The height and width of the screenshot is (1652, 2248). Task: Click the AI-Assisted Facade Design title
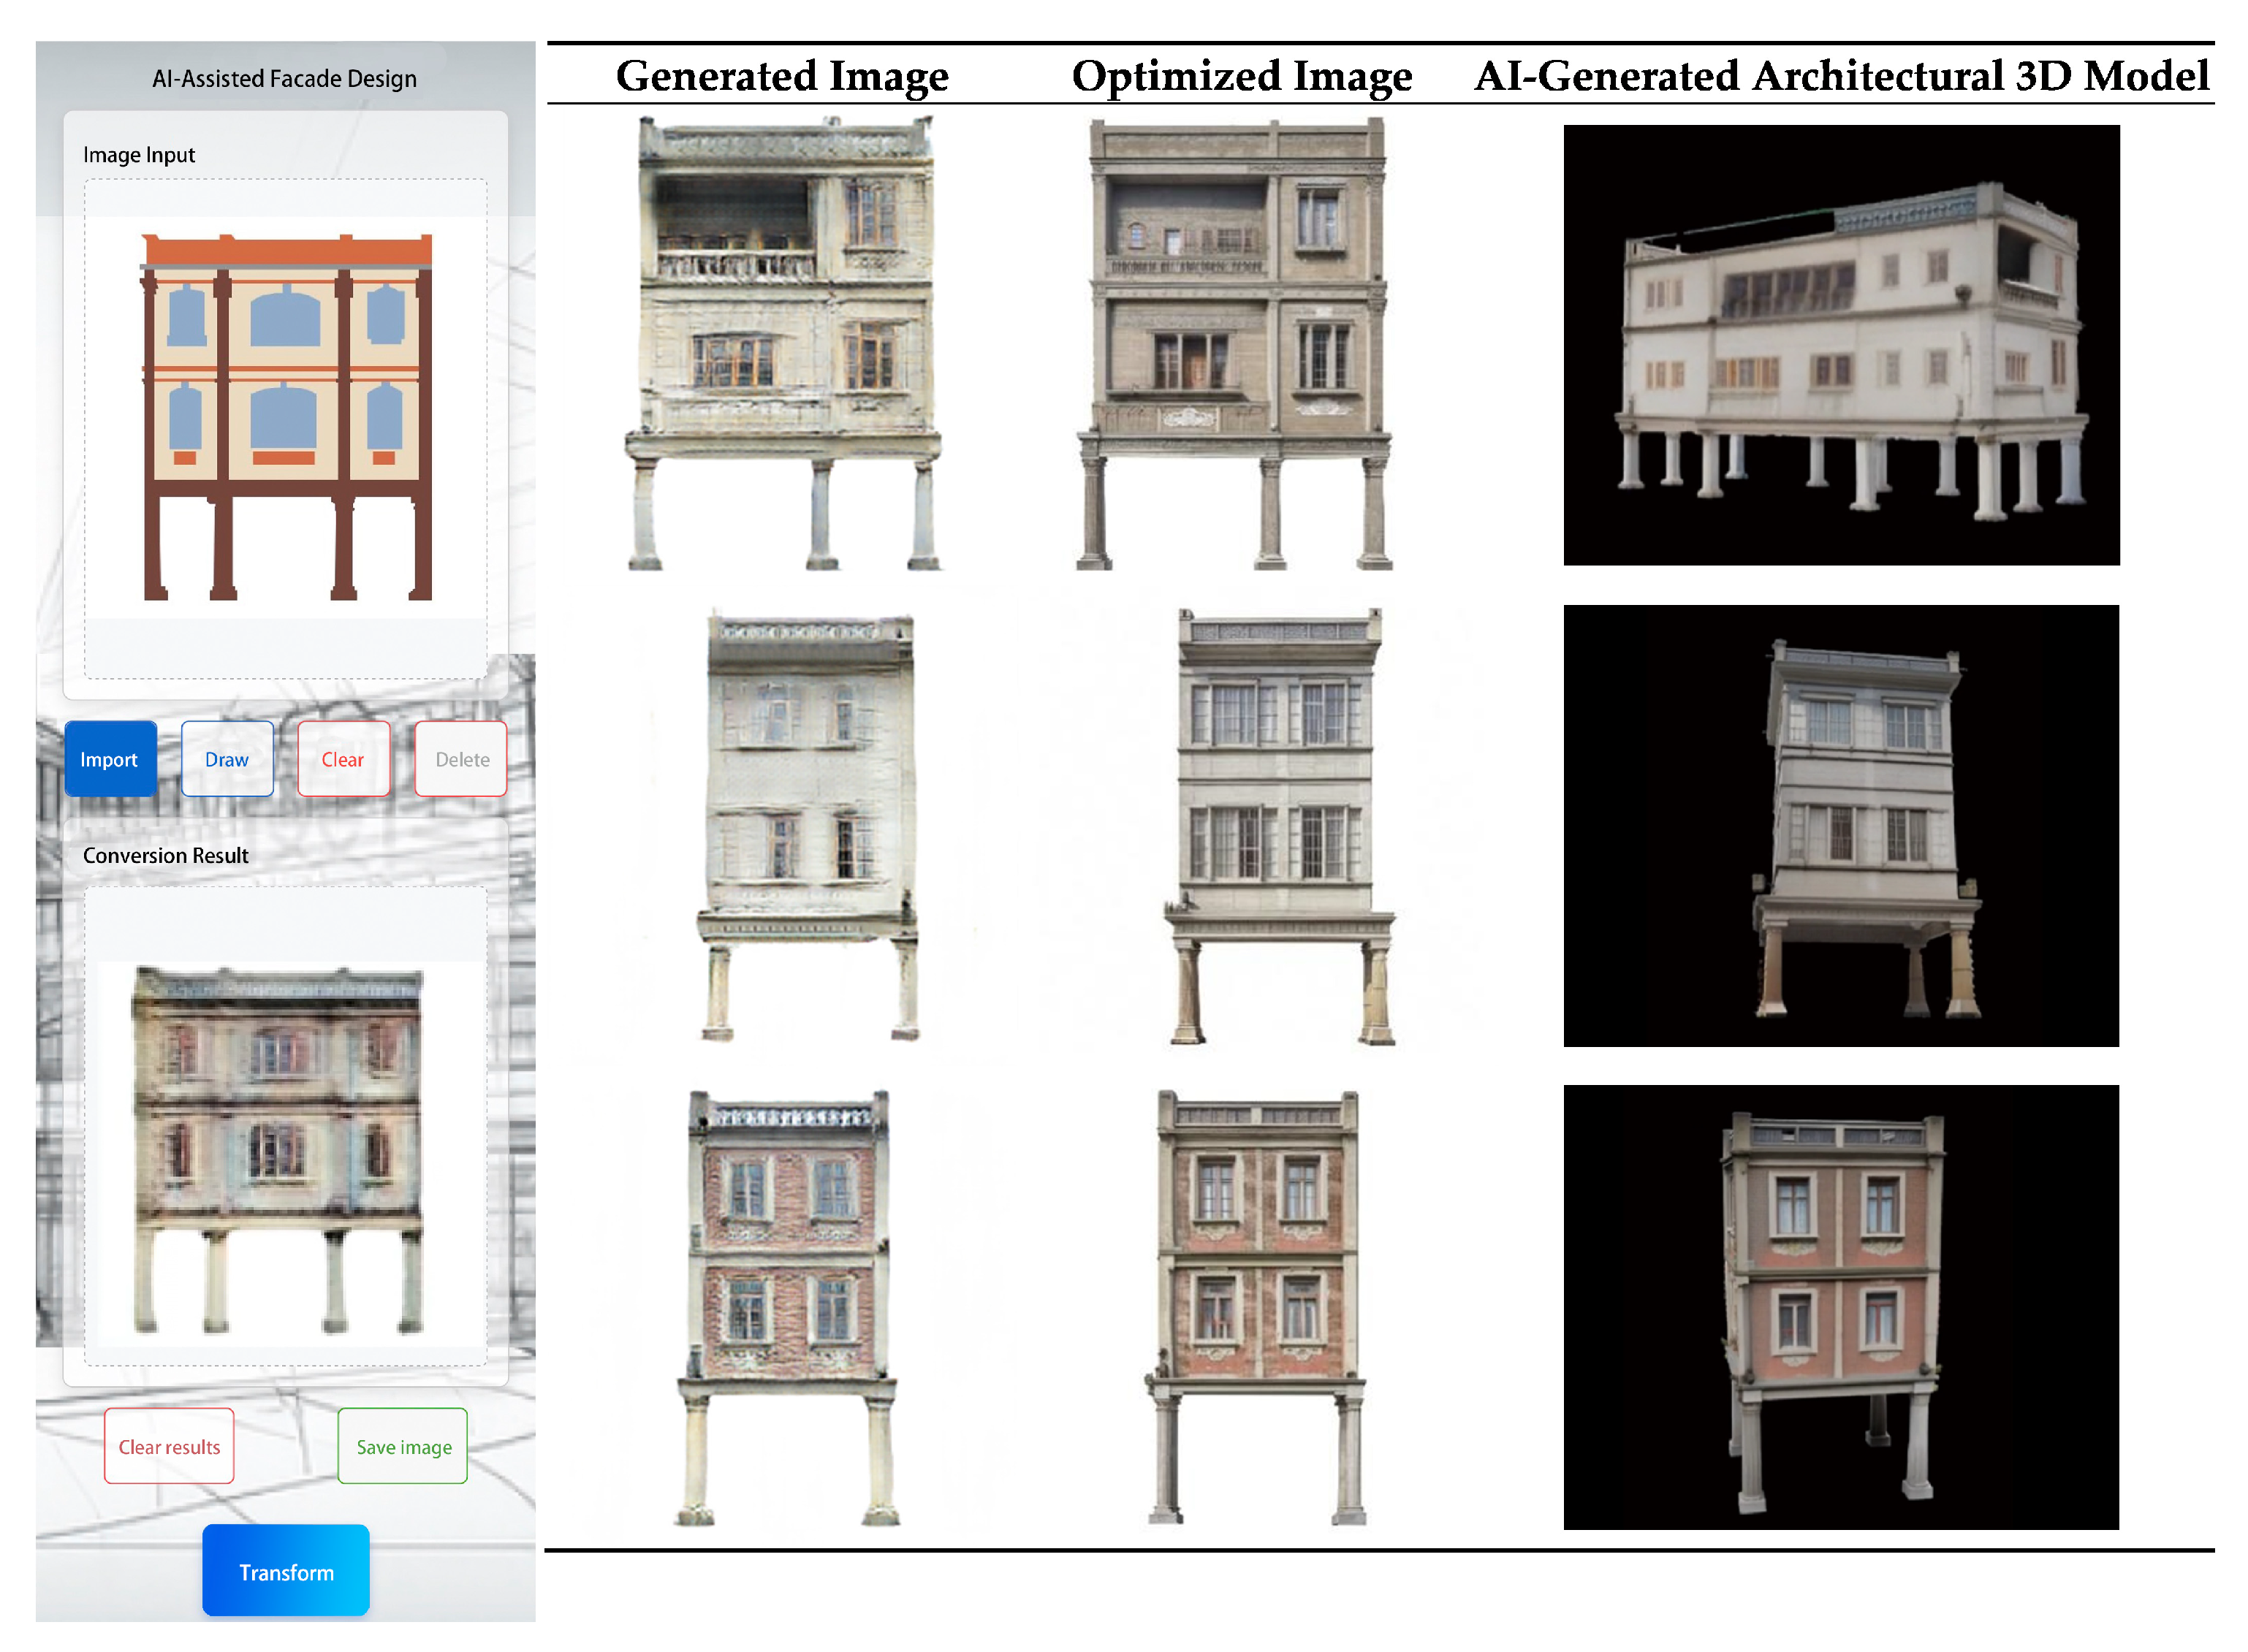pos(285,78)
